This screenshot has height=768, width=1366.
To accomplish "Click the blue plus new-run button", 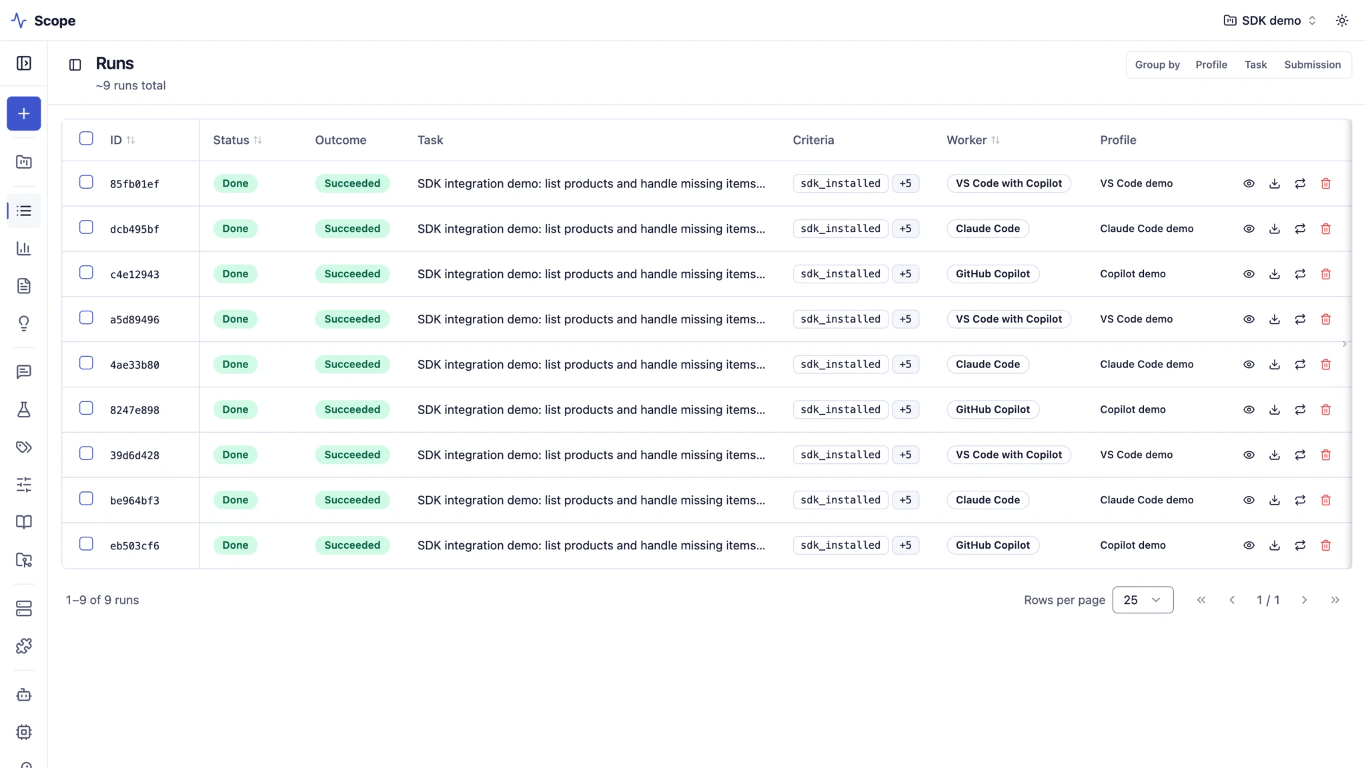I will point(23,113).
